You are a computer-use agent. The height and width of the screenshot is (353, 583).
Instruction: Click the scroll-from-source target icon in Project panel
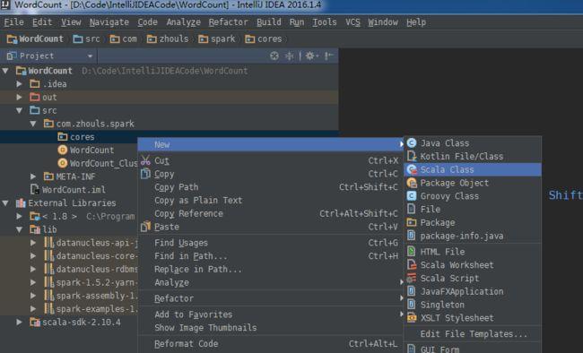coord(274,56)
